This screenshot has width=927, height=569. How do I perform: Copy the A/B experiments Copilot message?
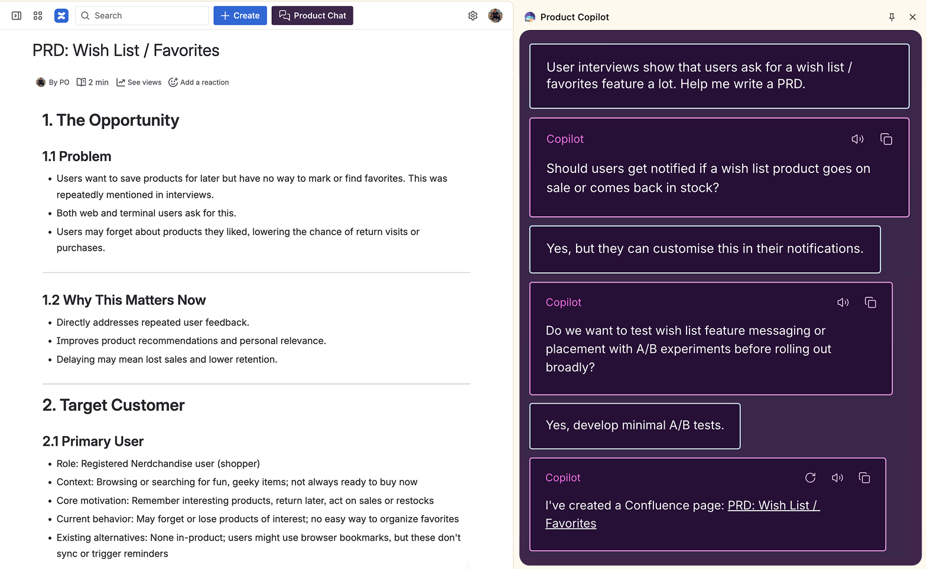870,303
